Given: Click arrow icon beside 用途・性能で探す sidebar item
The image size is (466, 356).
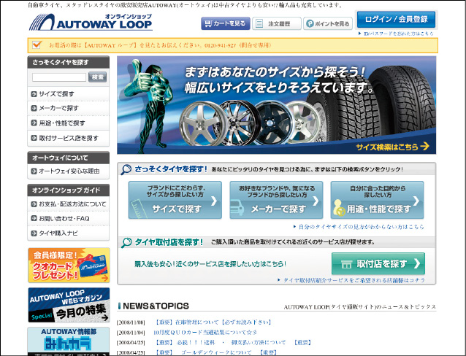Looking at the screenshot, I should 34,123.
